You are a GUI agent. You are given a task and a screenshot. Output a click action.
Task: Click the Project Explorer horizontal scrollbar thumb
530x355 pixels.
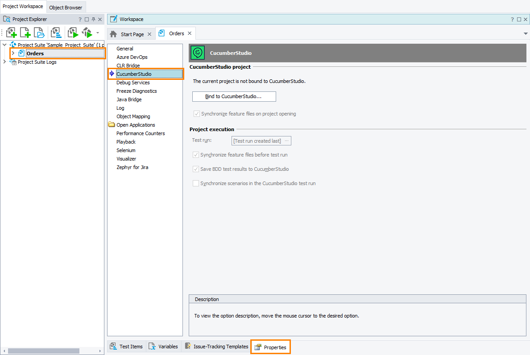[x=44, y=351]
